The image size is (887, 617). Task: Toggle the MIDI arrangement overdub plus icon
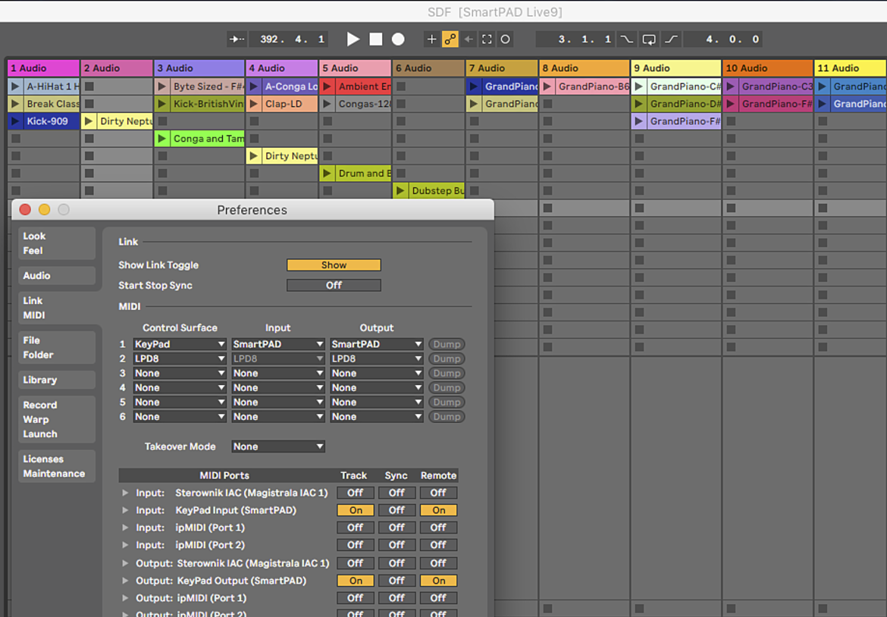click(x=431, y=39)
